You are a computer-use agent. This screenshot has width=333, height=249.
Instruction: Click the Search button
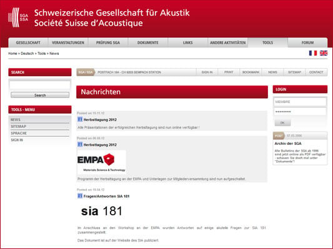click(40, 95)
